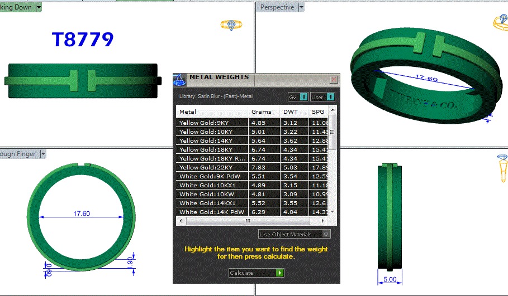The height and width of the screenshot is (296, 508).
Task: Enable Use Object Materials option
Action: click(x=326, y=234)
